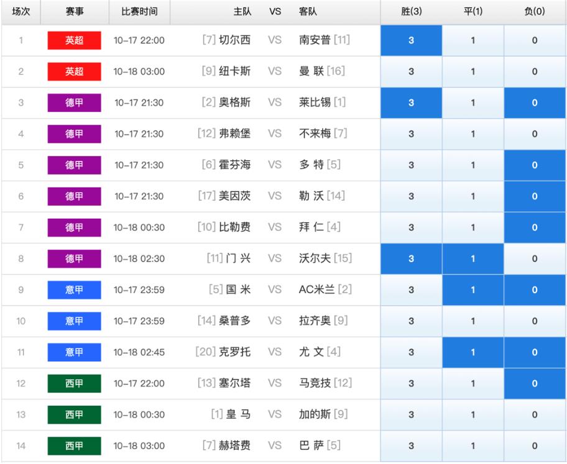Toggle win (3) for 切尔西 vs 南安普
This screenshot has width=567, height=464.
pyautogui.click(x=411, y=40)
